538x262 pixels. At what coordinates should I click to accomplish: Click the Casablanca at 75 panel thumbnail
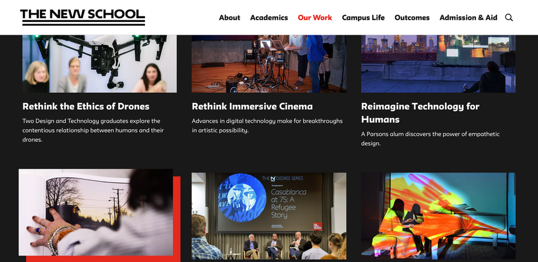pos(269,216)
